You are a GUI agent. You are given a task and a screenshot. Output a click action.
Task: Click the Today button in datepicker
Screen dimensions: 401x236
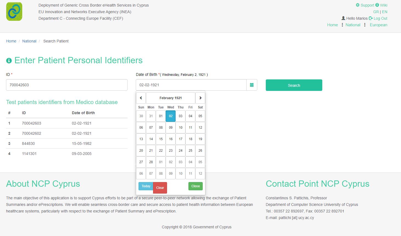[146, 186]
